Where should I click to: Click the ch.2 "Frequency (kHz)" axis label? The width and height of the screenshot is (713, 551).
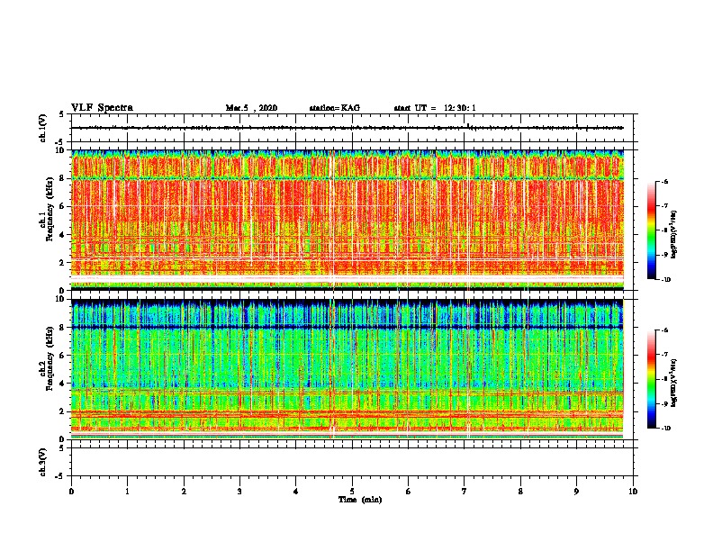click(50, 358)
